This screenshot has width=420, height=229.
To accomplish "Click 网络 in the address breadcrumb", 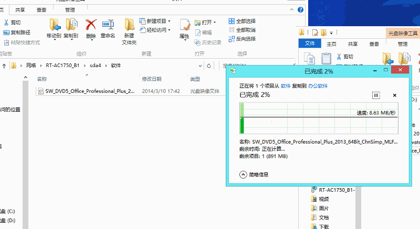I will (x=31, y=66).
